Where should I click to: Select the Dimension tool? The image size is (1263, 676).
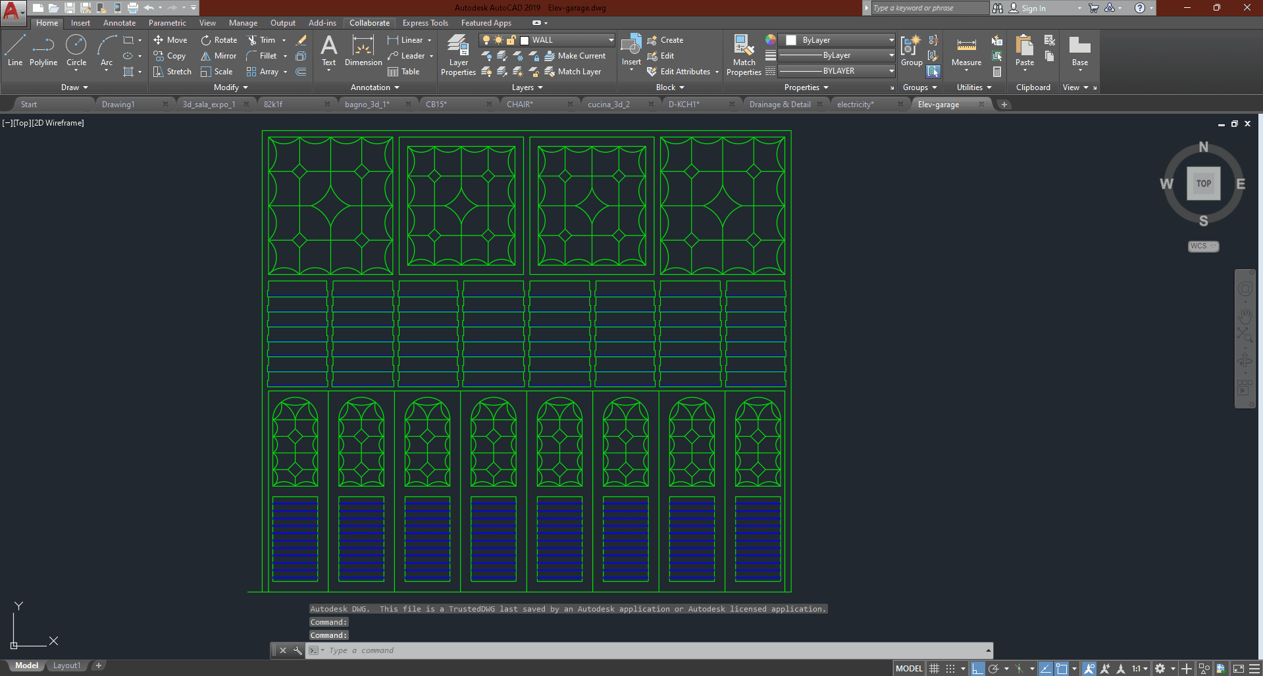pos(363,51)
